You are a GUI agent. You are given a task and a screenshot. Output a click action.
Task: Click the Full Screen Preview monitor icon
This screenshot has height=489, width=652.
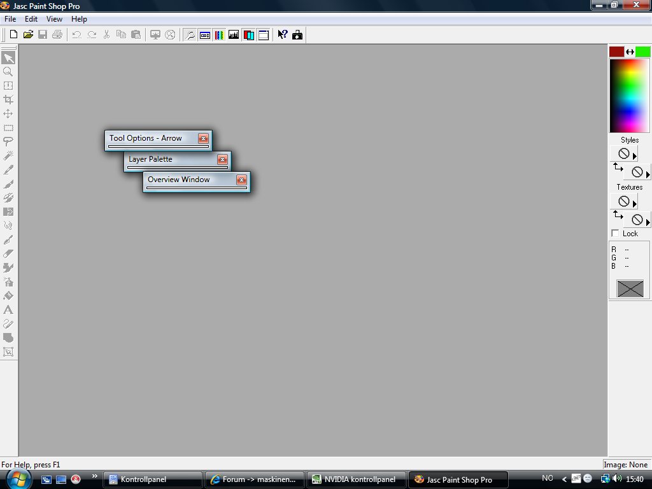155,34
